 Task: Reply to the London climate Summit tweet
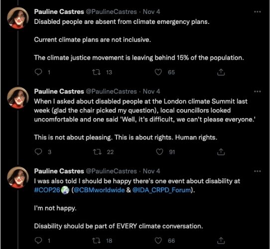38,152
